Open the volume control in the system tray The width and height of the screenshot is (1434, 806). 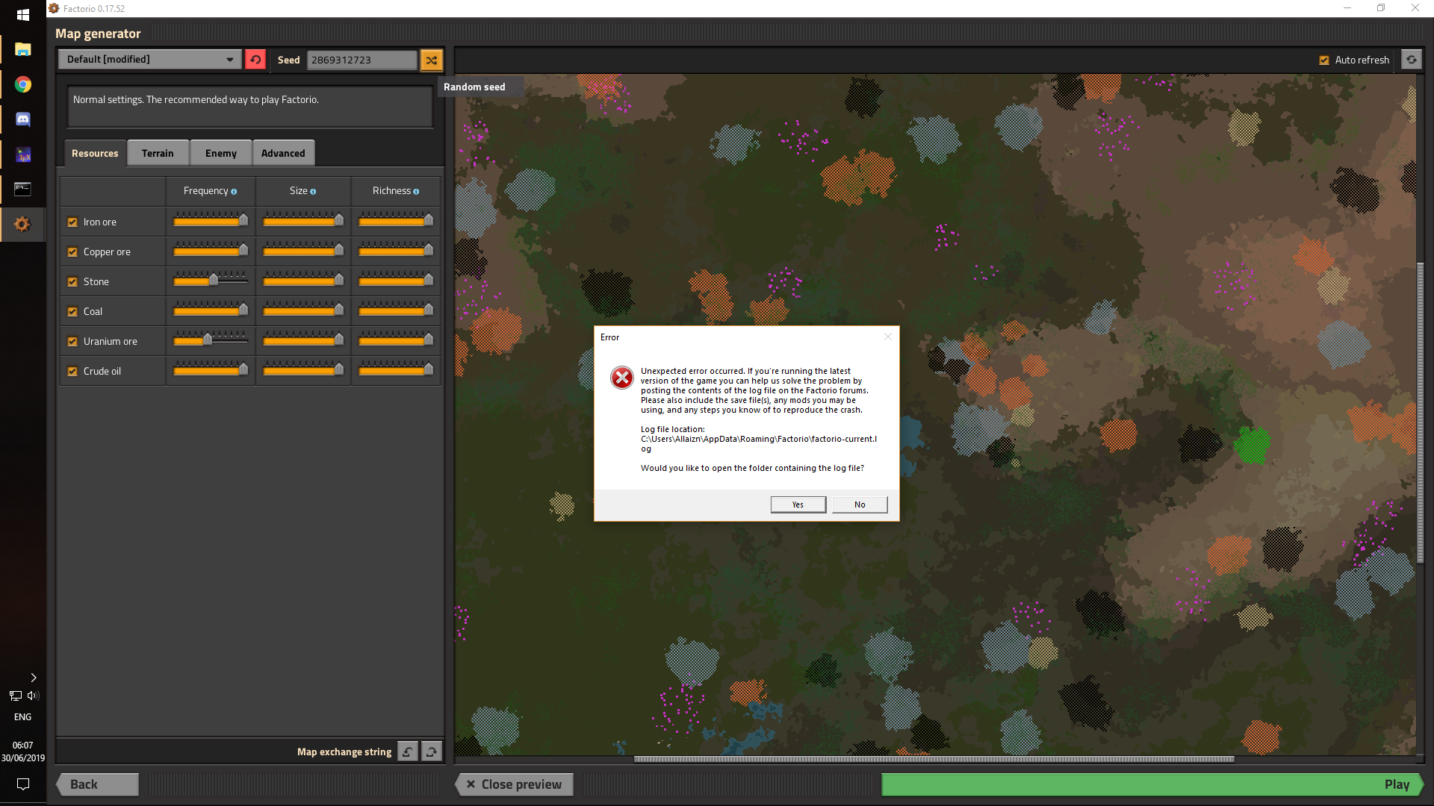(32, 696)
